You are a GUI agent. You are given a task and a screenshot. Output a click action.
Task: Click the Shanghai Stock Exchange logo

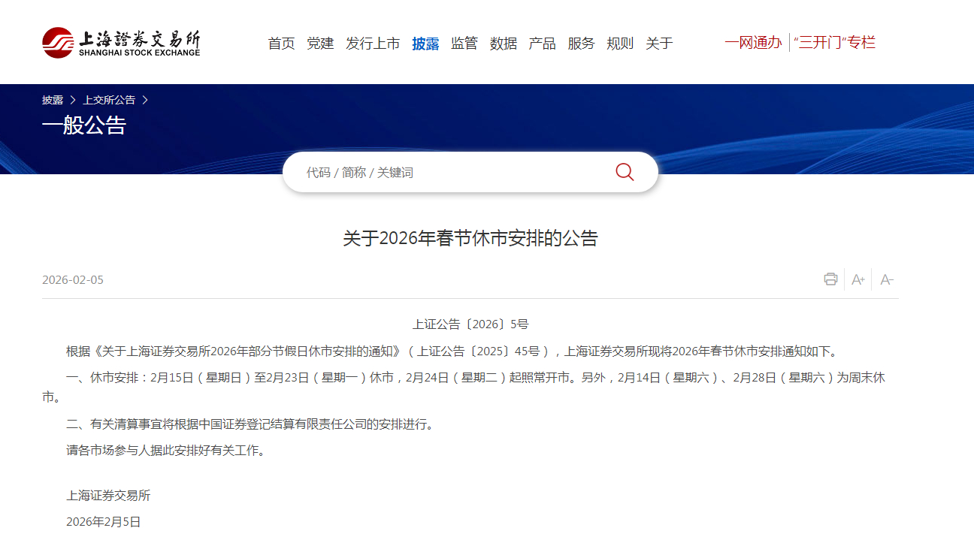(x=123, y=42)
